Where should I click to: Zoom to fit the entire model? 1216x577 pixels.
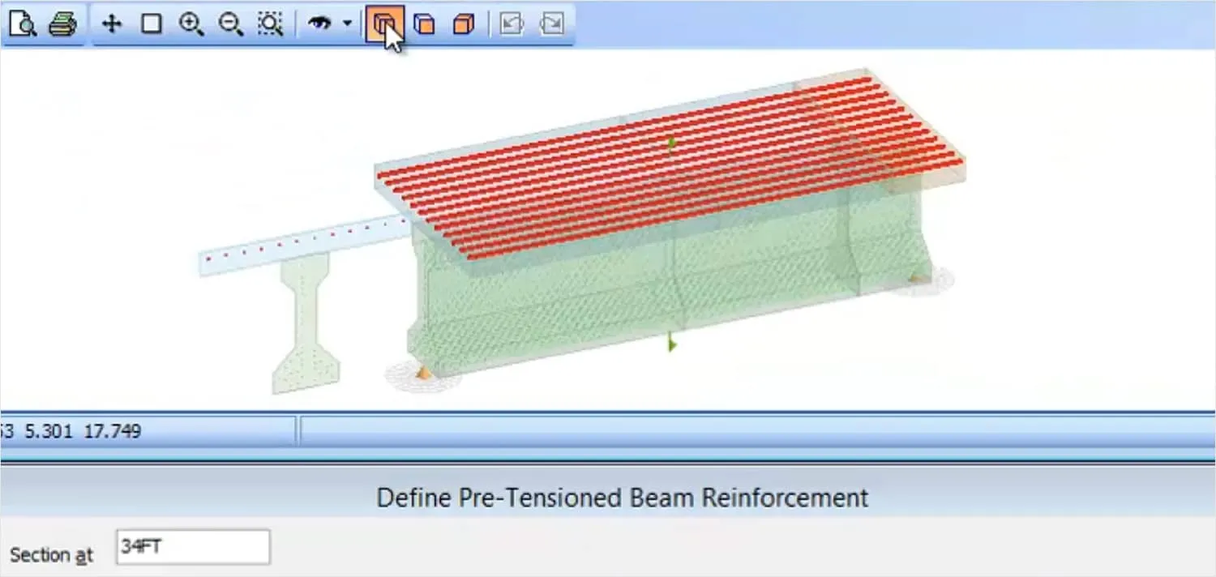tap(270, 24)
